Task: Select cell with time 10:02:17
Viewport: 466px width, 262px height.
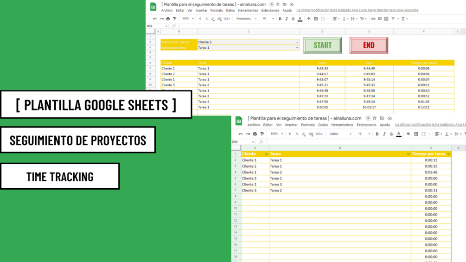Action: pos(369,107)
